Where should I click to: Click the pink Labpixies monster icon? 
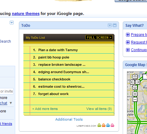coord(112,125)
